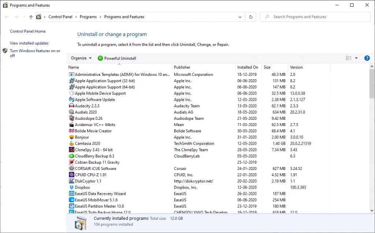The width and height of the screenshot is (375, 233).
Task: Open the recent locations dropdown arrow
Action: tap(24, 17)
